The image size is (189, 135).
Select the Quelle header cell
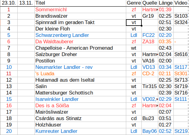(x=150, y=3)
